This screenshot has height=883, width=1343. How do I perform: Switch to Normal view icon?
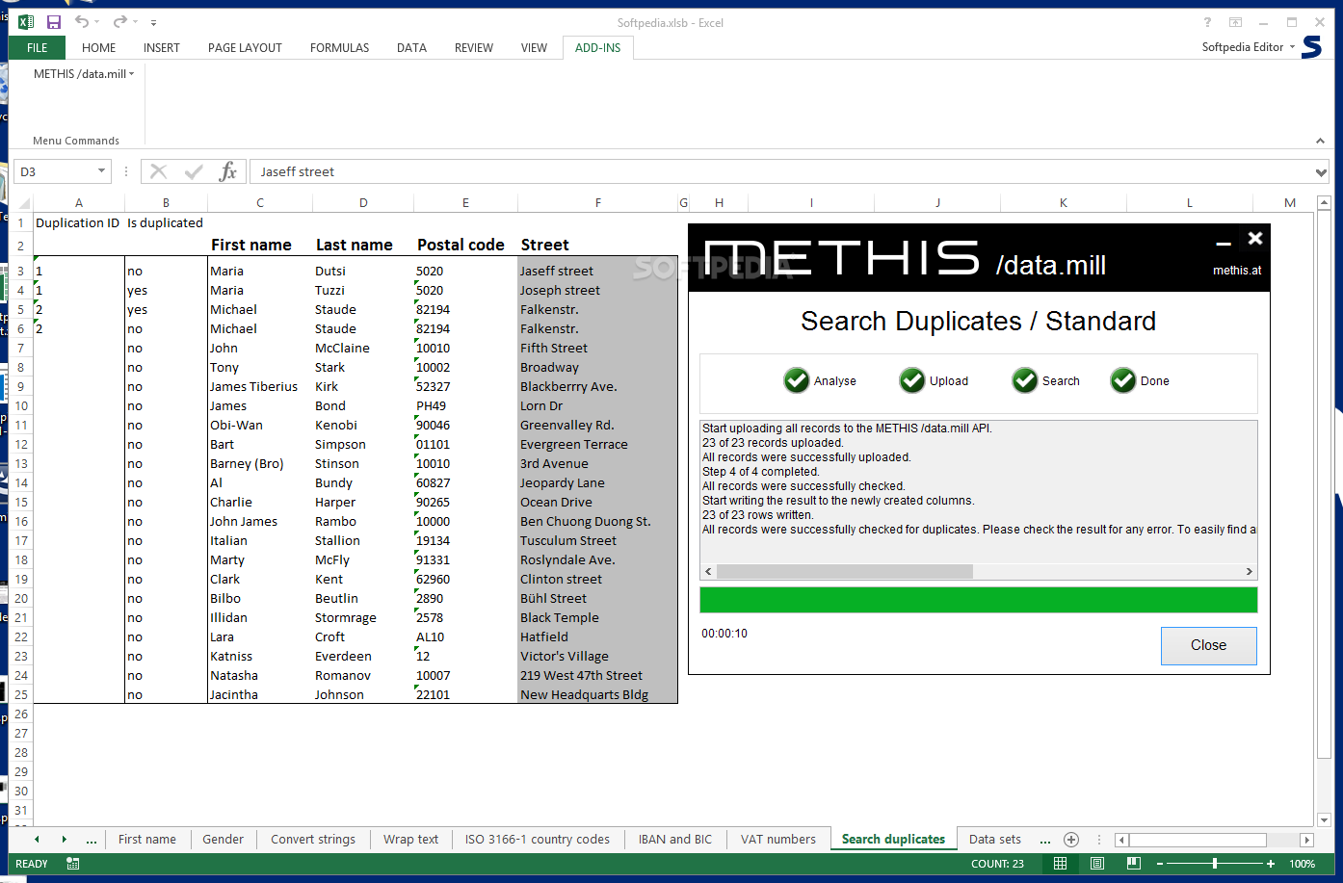click(1060, 864)
